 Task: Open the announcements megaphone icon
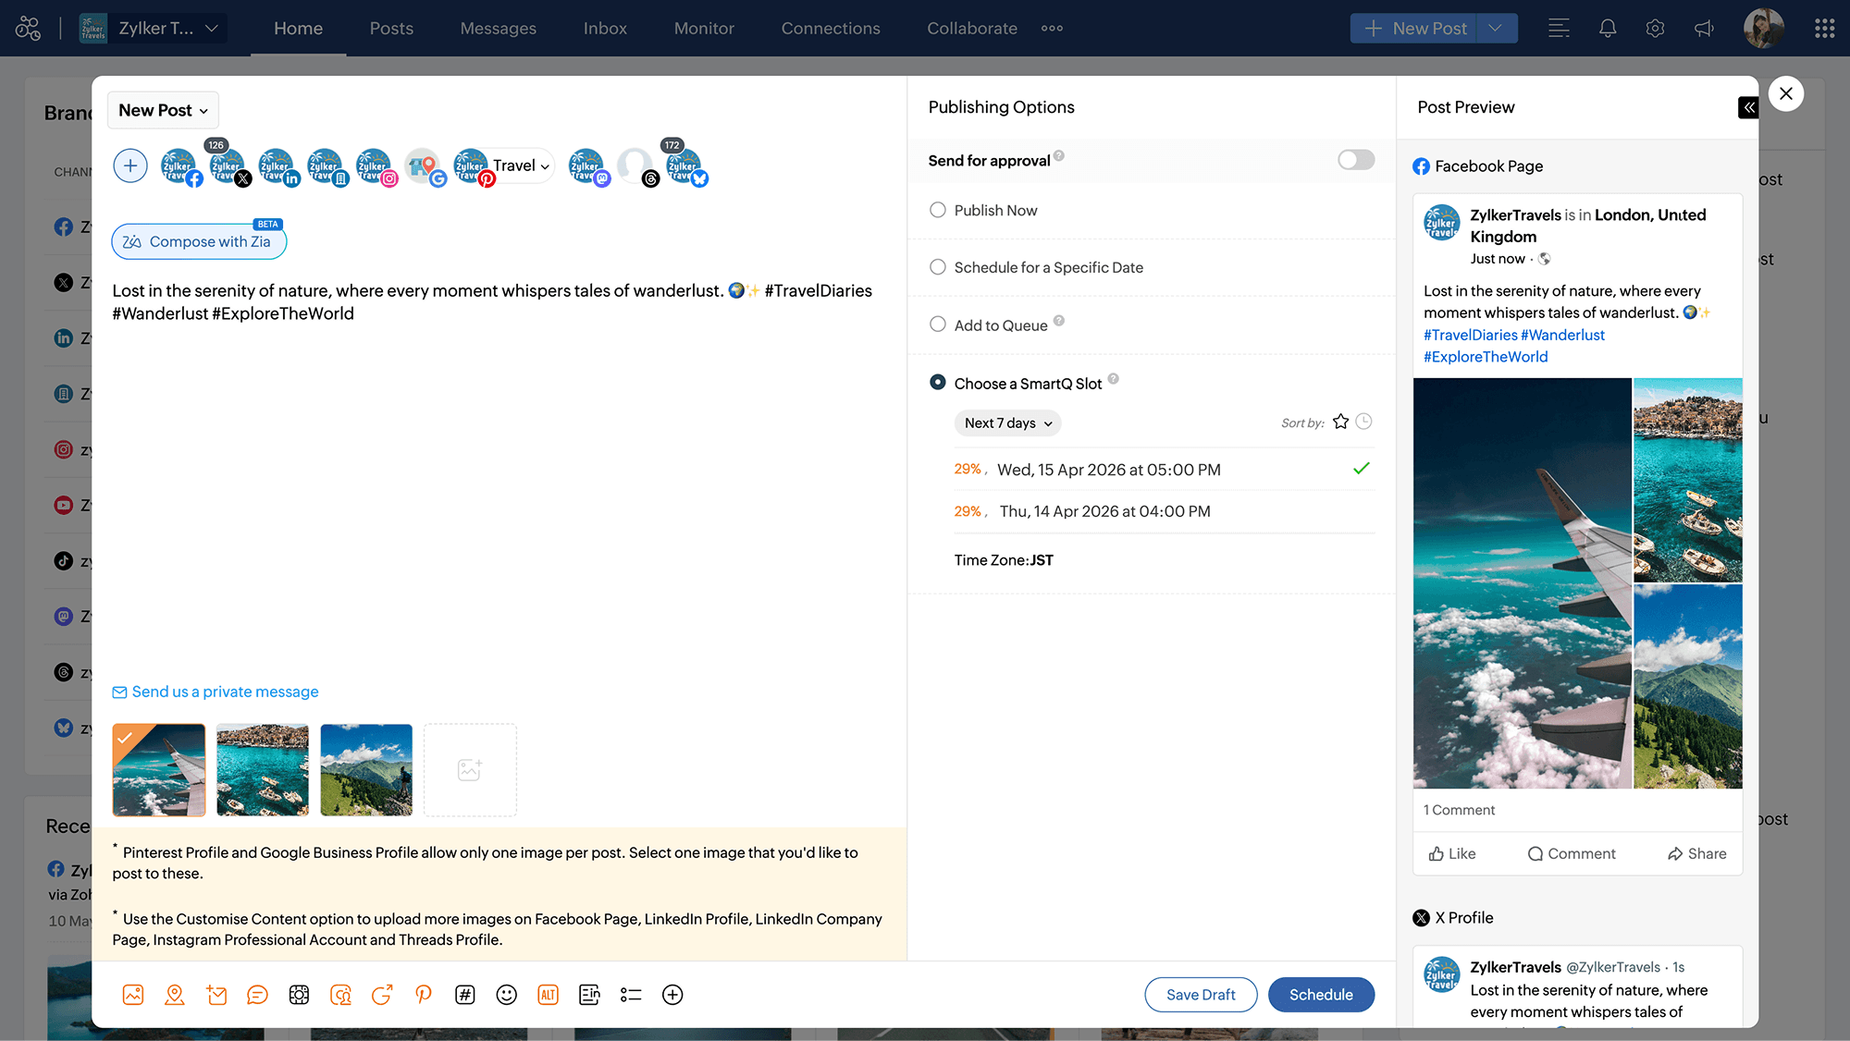1704,29
